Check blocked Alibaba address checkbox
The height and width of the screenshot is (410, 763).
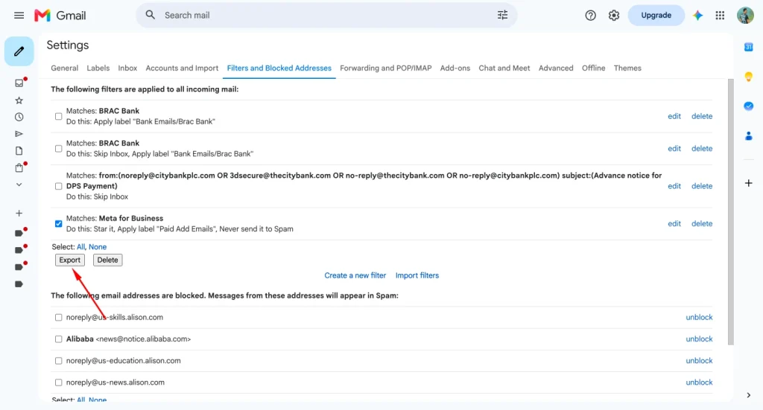click(58, 339)
